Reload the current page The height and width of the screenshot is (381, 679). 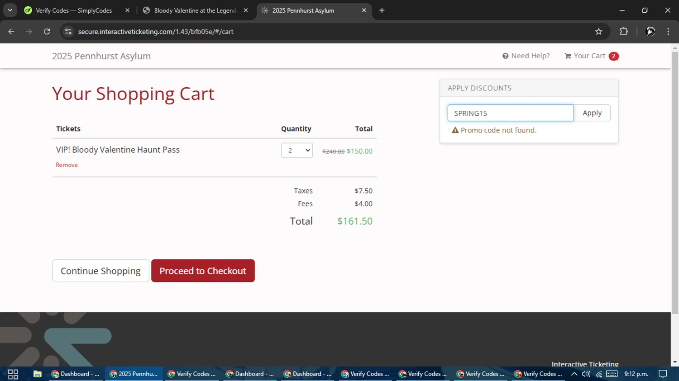point(47,32)
